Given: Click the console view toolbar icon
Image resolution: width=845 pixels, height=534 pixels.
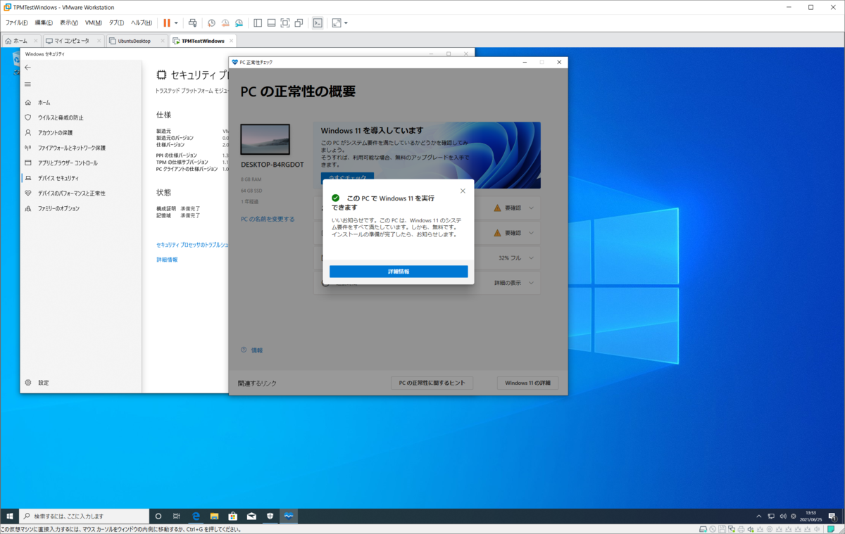Looking at the screenshot, I should (318, 23).
